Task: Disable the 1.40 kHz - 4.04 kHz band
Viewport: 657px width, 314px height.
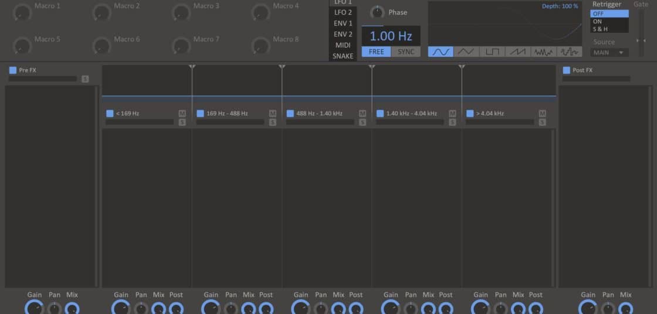Action: coord(380,114)
